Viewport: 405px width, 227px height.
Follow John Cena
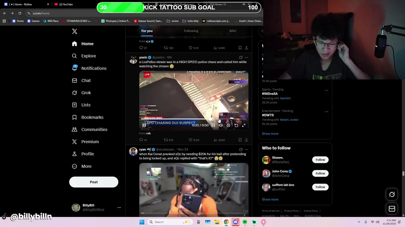pyautogui.click(x=320, y=173)
